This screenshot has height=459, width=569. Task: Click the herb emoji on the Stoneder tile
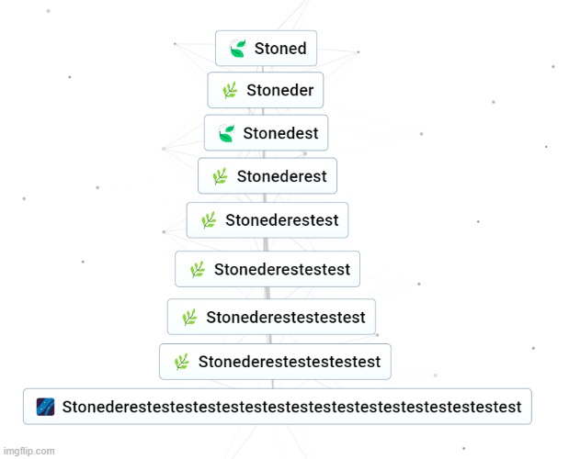tap(230, 91)
